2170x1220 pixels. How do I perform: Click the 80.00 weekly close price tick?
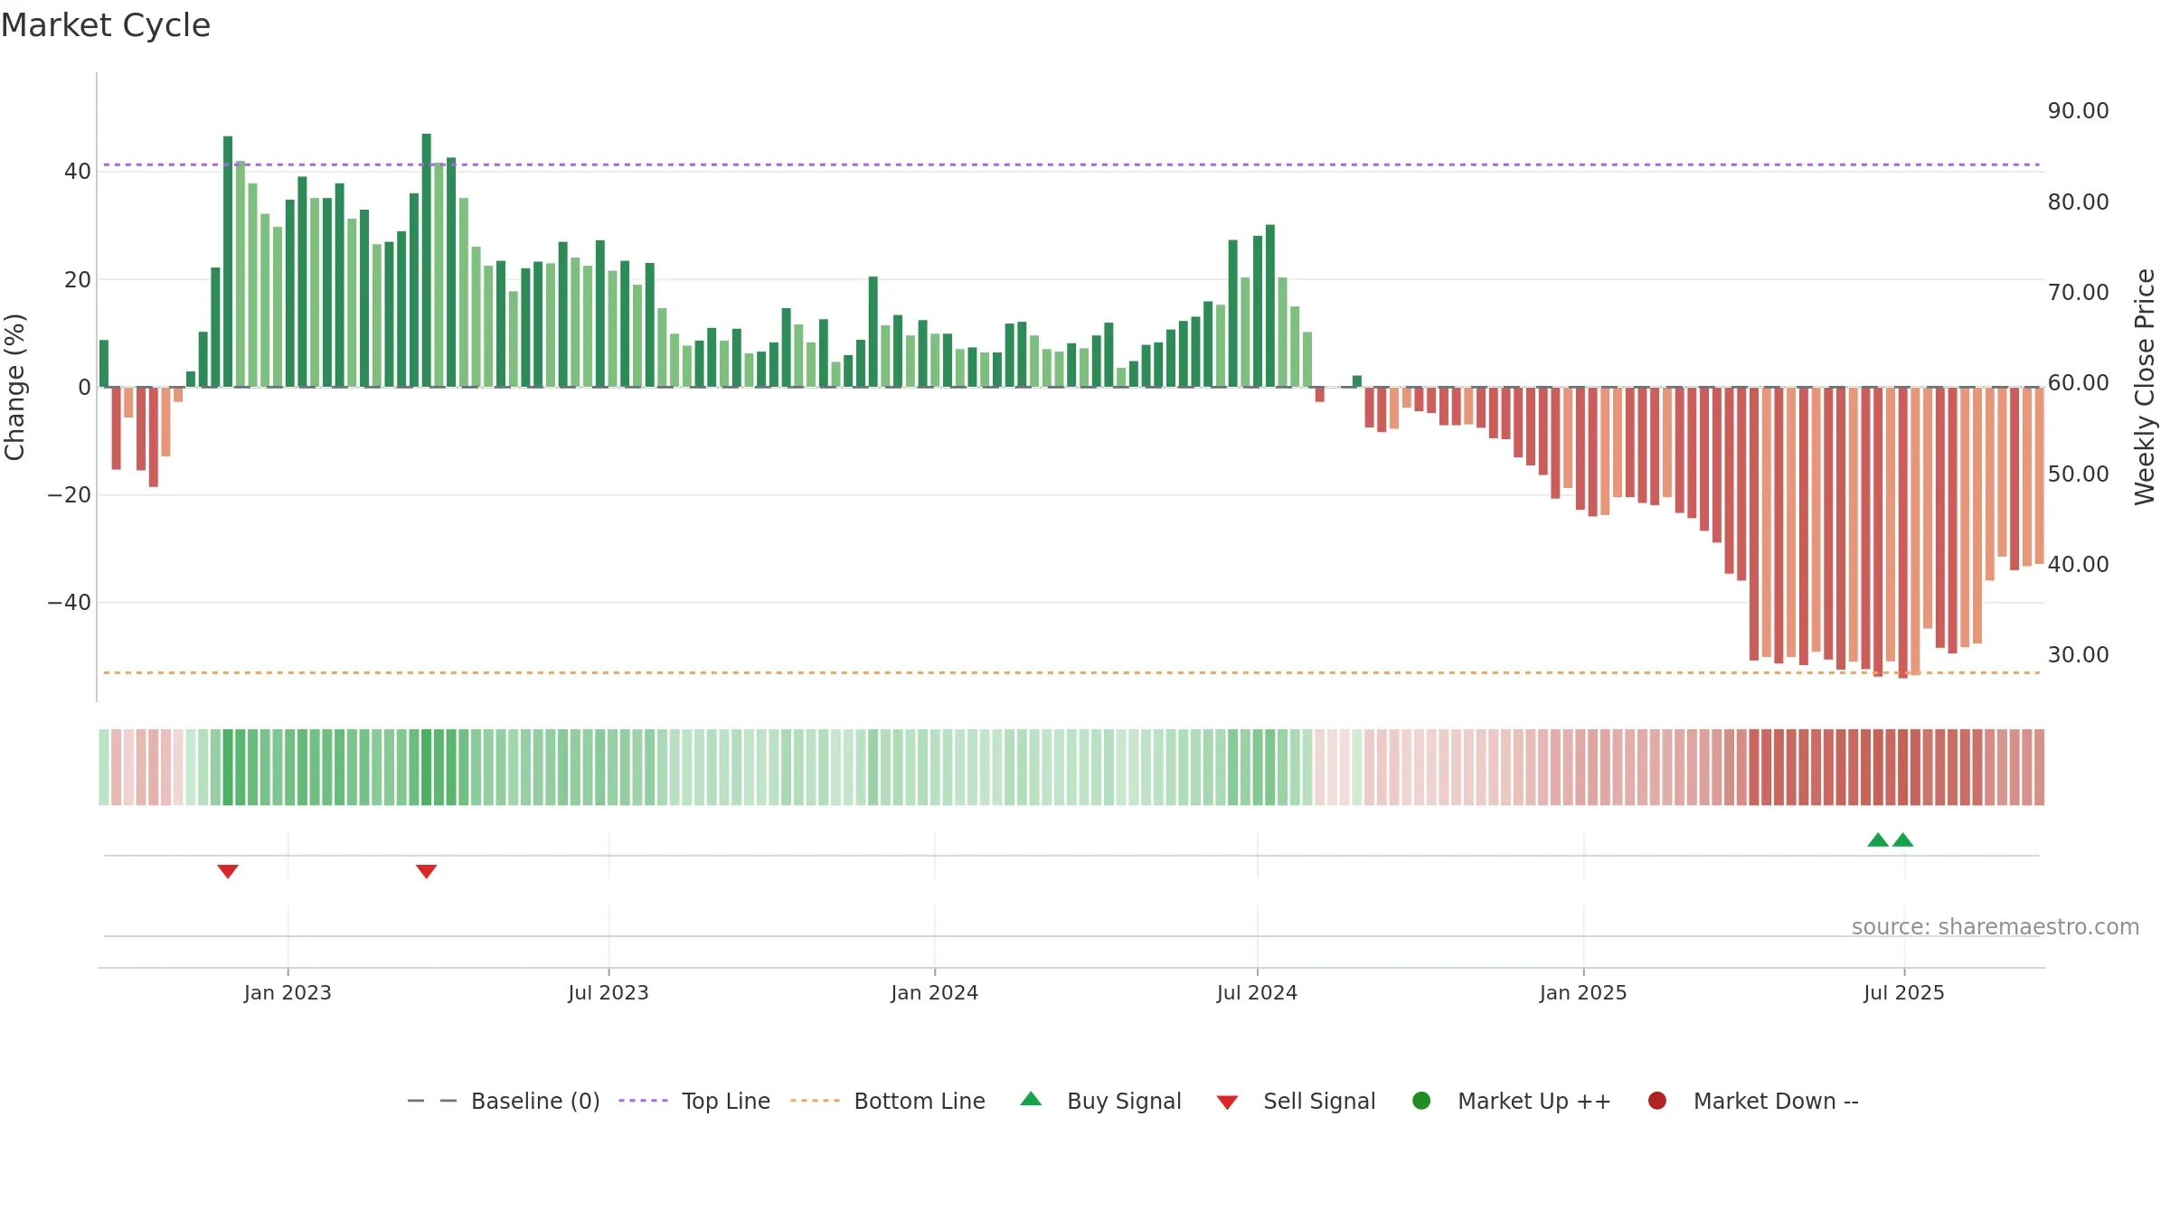click(2078, 202)
